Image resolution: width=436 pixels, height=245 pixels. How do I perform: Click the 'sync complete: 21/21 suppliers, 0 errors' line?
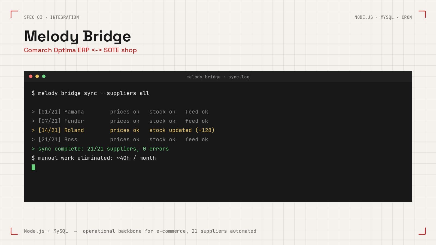100,149
